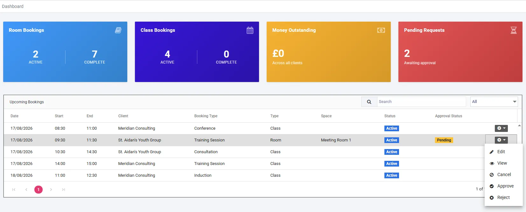The width and height of the screenshot is (526, 212).
Task: Sort table by Approval Status header
Action: pos(448,116)
